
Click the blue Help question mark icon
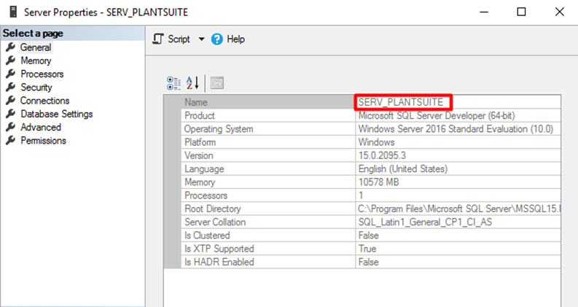pyautogui.click(x=216, y=39)
